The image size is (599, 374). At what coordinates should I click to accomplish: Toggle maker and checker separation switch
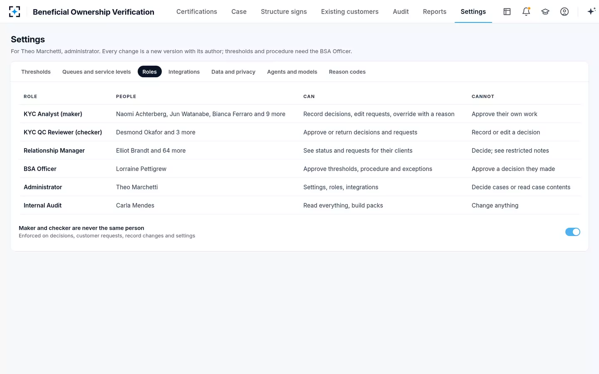coord(573,232)
